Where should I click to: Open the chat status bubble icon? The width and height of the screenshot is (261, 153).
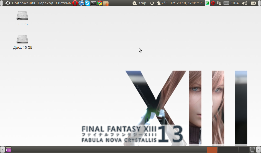point(135,3)
